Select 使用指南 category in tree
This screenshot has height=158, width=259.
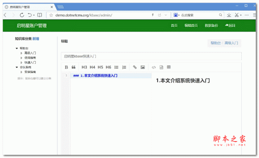30,58
